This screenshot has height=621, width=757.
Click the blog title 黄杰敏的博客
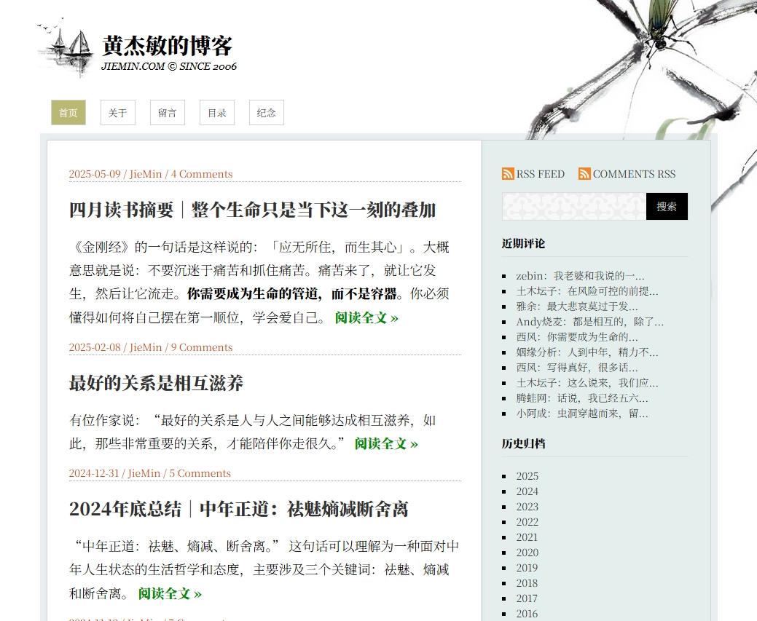(166, 47)
